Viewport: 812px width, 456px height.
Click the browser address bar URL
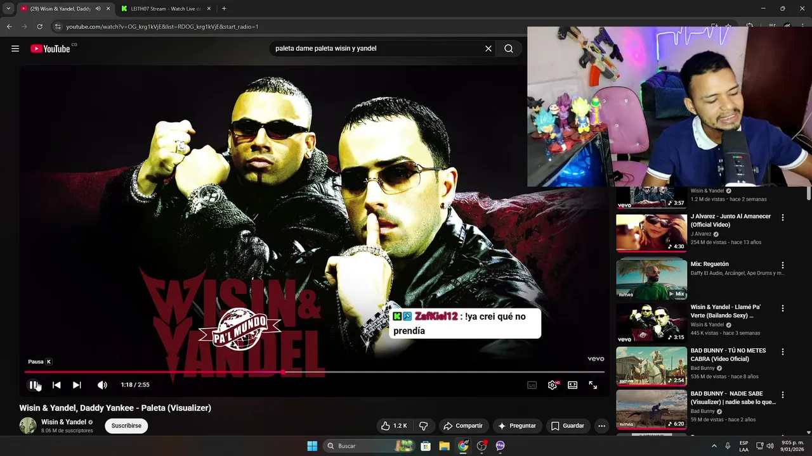coord(162,27)
